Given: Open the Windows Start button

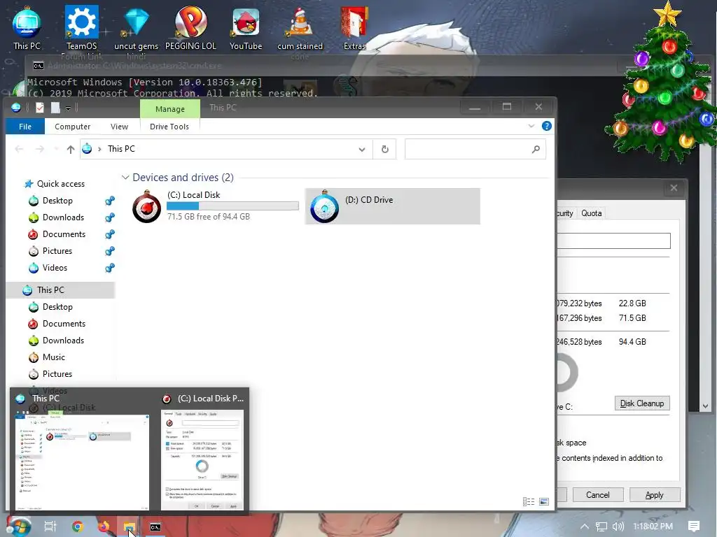Looking at the screenshot, I should [18, 527].
